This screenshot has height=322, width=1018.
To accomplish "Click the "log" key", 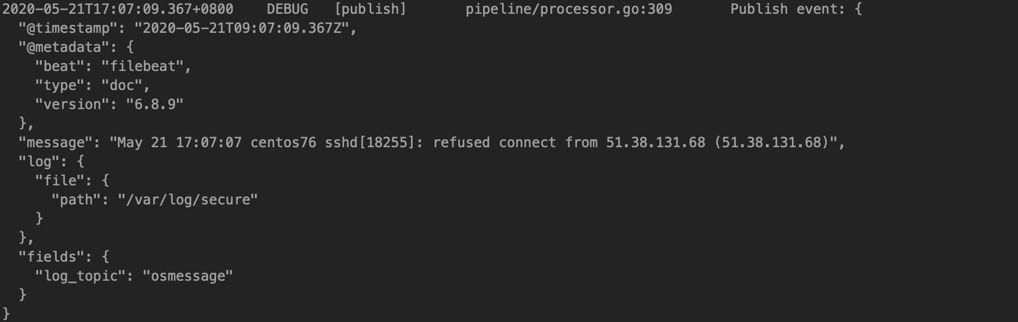I will click(39, 162).
